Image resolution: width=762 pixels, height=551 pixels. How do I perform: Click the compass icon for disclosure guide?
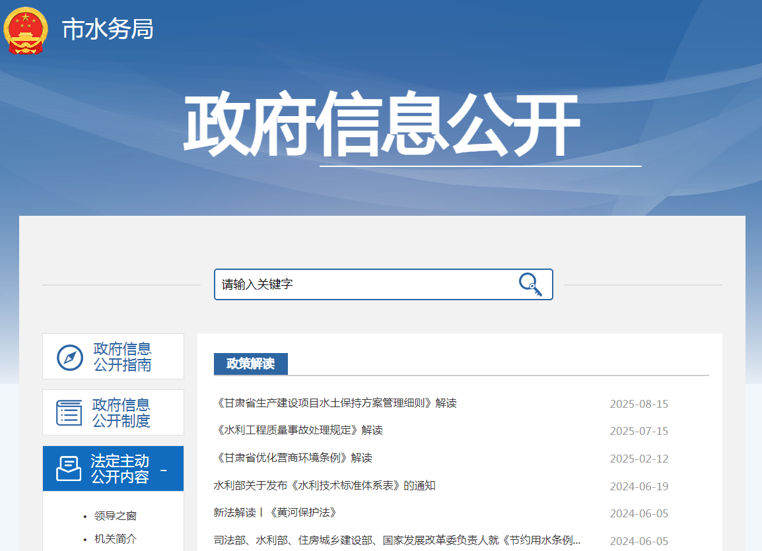[70, 357]
